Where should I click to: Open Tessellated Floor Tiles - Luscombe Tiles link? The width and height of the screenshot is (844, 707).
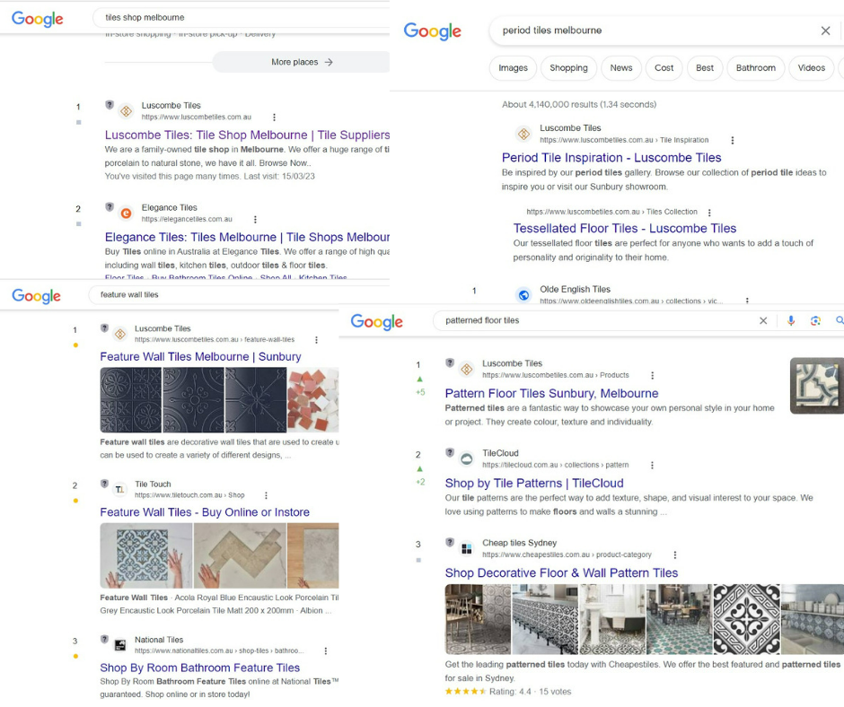coord(624,228)
